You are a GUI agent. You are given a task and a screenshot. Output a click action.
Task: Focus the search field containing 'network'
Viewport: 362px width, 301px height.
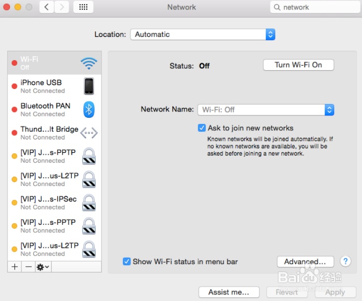coord(315,7)
